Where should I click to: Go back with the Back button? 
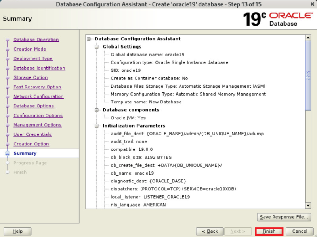pyautogui.click(x=210, y=231)
